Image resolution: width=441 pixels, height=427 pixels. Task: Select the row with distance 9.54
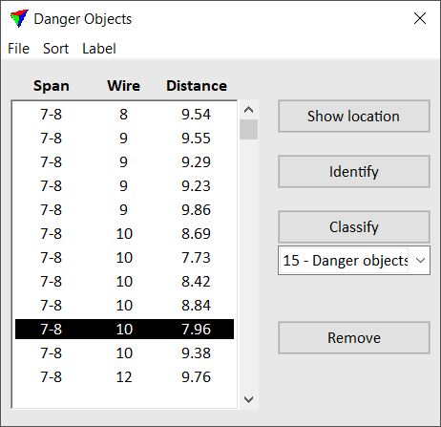124,115
